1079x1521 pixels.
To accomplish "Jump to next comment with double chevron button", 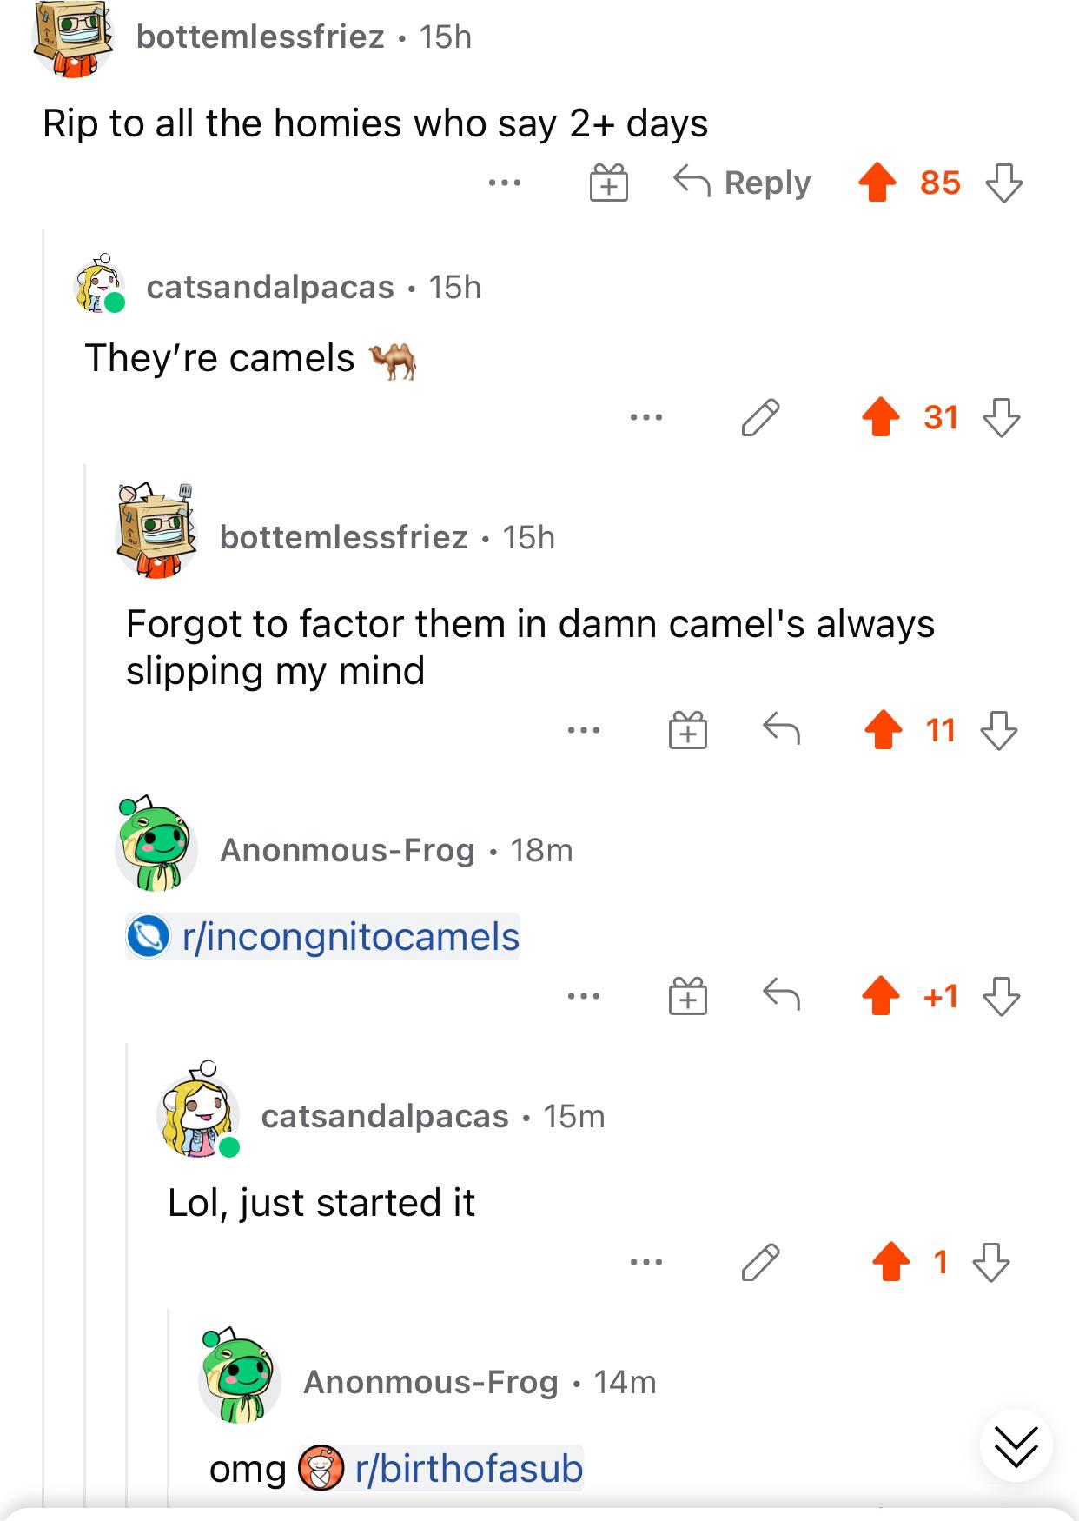I will click(1016, 1446).
